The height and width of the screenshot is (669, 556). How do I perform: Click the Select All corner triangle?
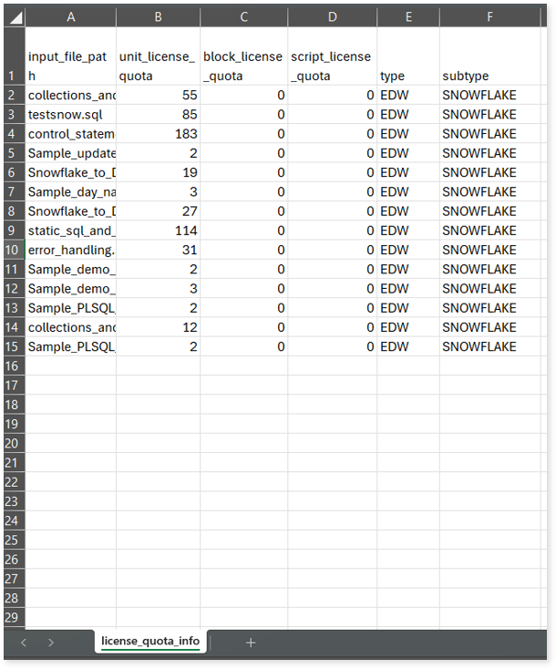15,16
